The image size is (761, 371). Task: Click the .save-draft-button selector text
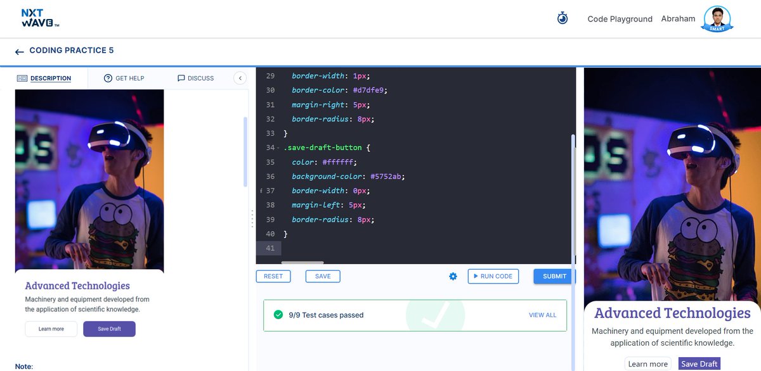[x=322, y=148]
